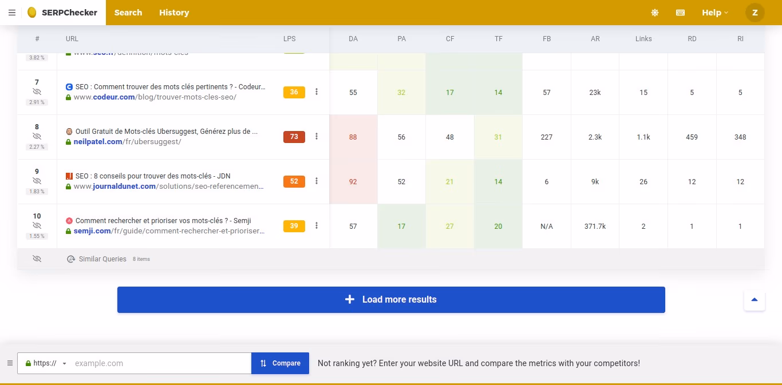Click the Similar Queries icon

(71, 259)
